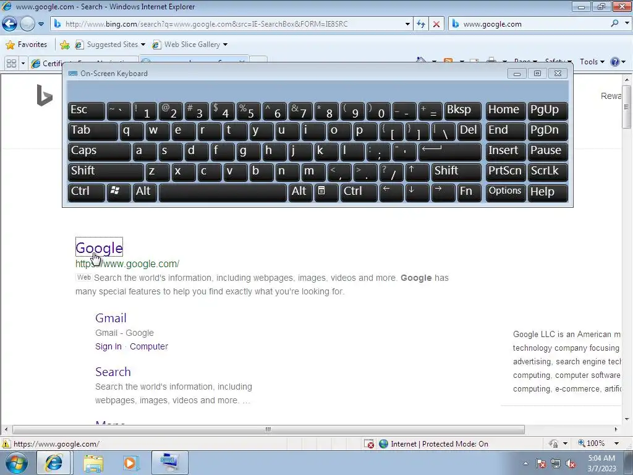
Task: Tap the up arrow key on the keyboard
Action: (417, 172)
